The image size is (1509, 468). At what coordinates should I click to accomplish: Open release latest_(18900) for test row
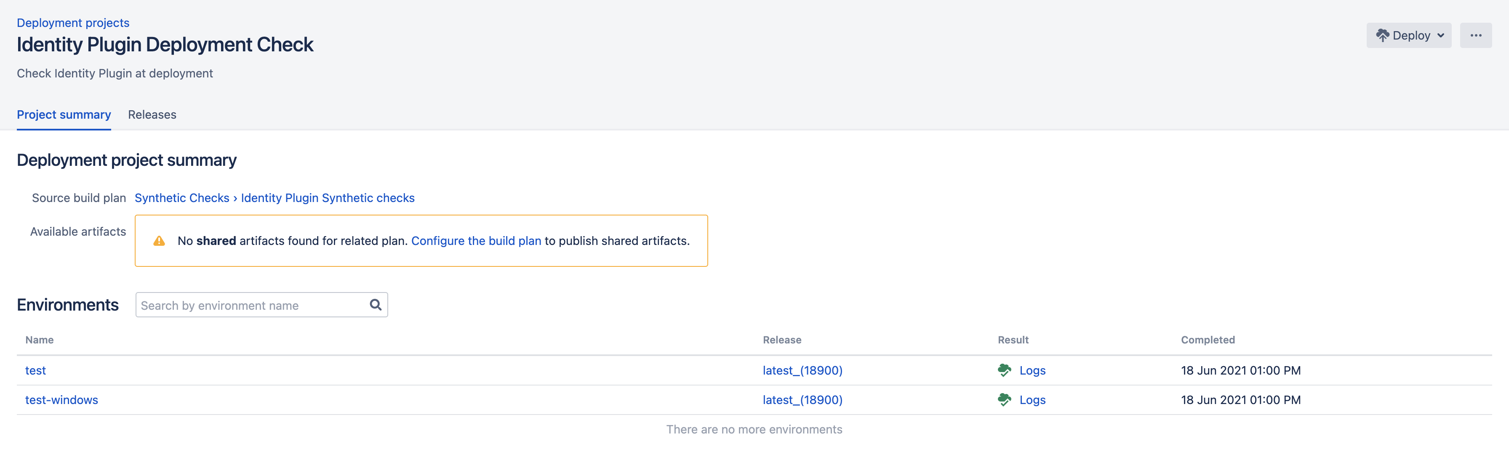802,370
